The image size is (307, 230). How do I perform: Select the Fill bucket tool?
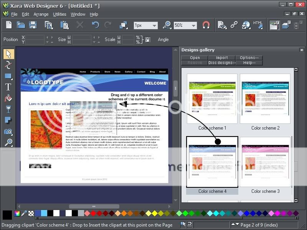(8, 98)
